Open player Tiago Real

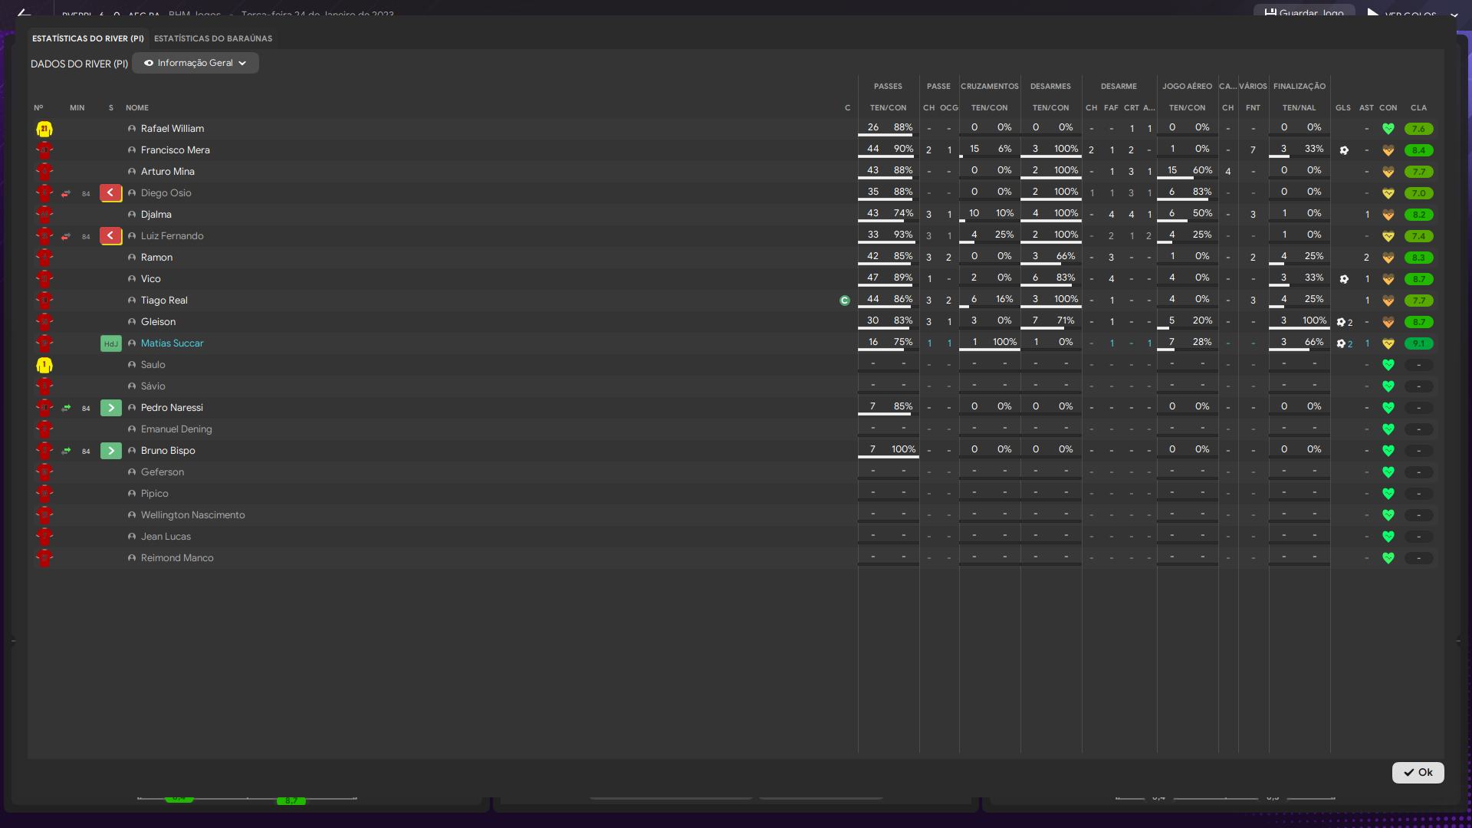pyautogui.click(x=164, y=301)
